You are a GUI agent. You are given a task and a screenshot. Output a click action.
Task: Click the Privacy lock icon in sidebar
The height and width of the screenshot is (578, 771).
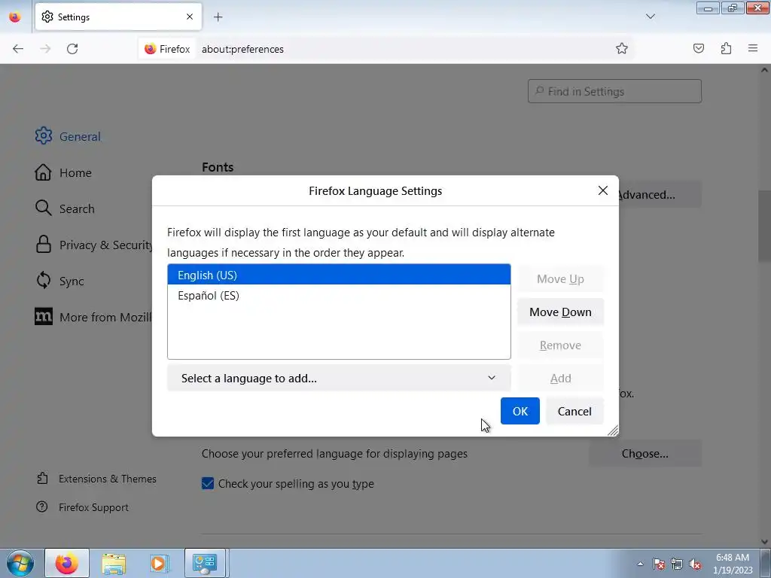pyautogui.click(x=43, y=245)
